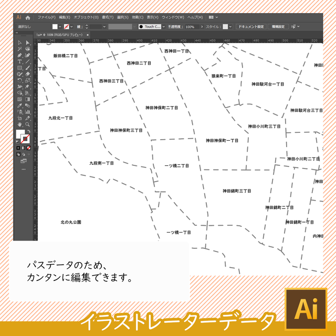The width and height of the screenshot is (336, 336).
Task: Open the ヘルプ(H) menu
Action: point(195,17)
